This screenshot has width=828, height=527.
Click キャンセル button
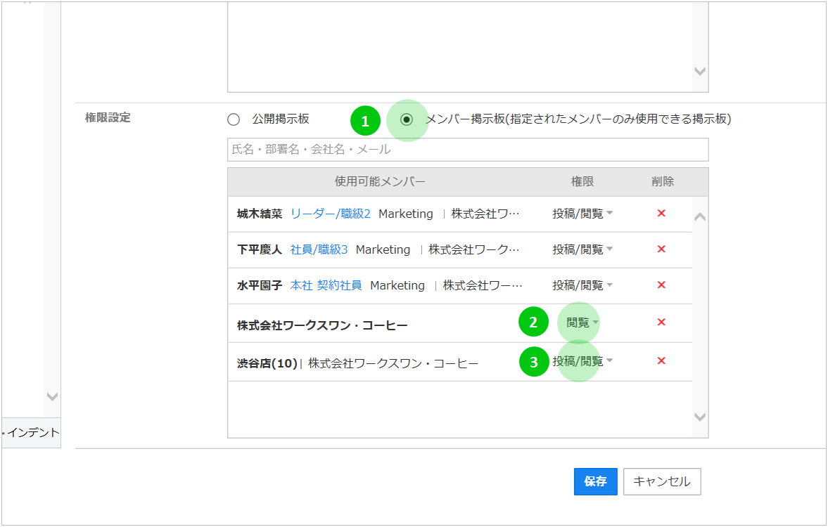click(661, 482)
